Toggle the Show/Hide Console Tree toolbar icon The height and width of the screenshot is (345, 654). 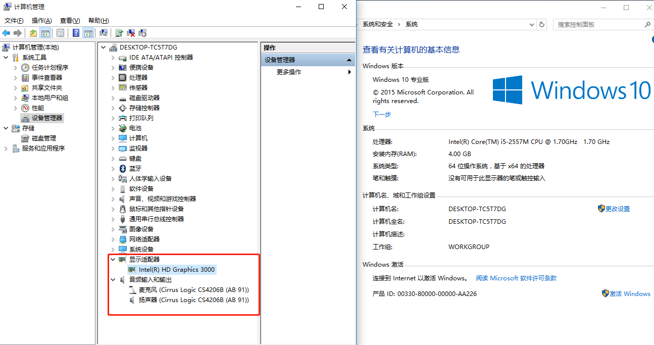[45, 33]
